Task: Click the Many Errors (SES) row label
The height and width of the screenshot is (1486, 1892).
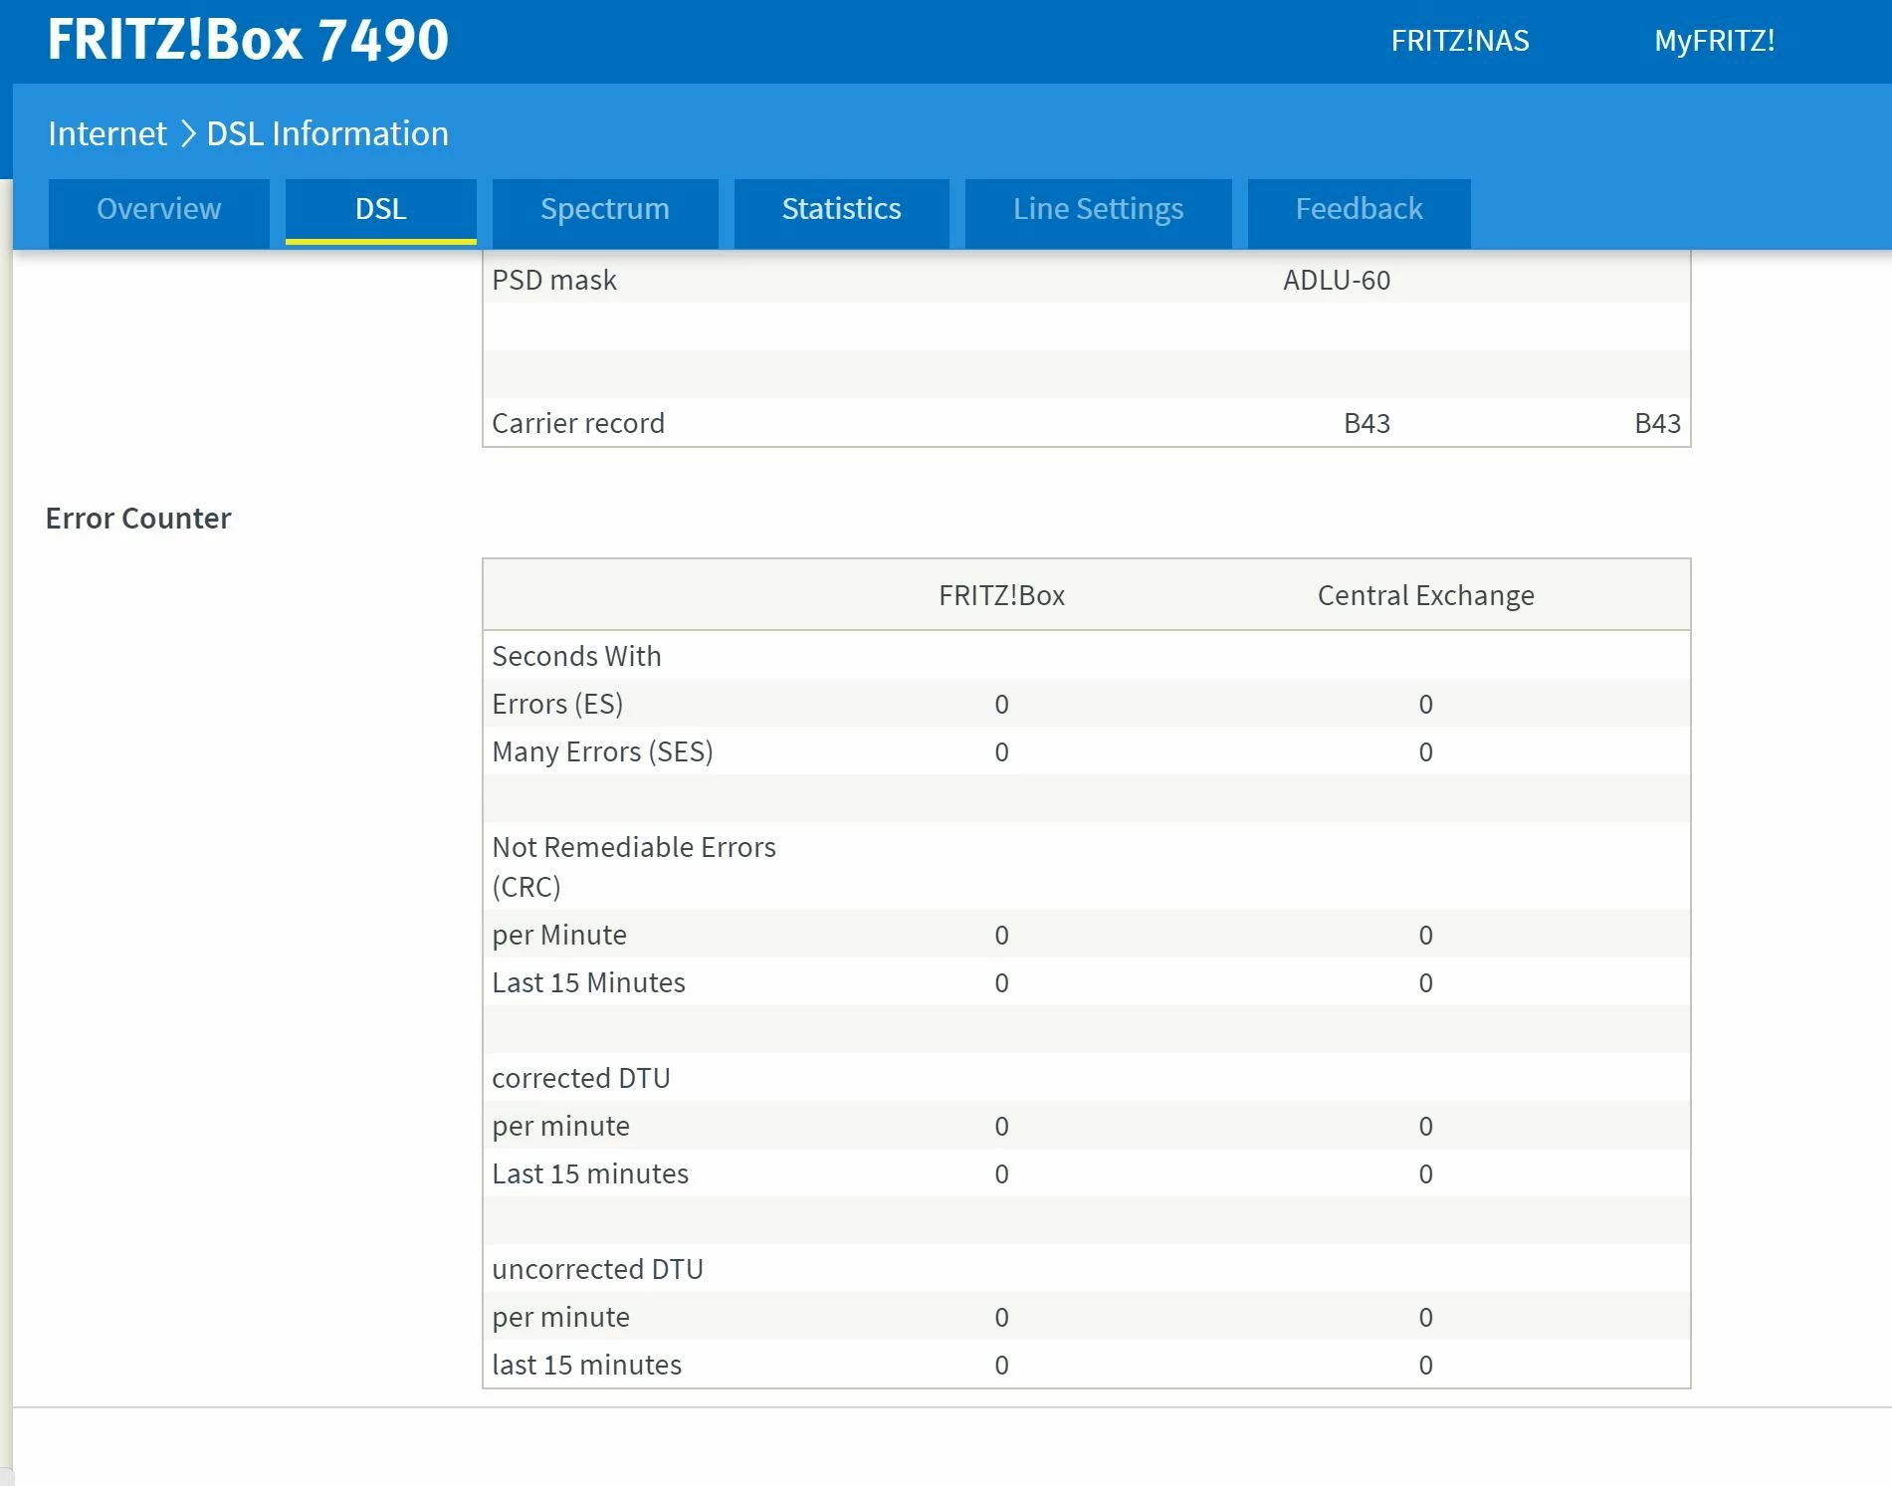Action: [602, 751]
